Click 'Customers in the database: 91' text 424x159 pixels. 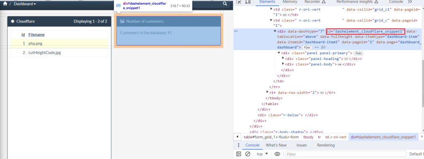click(x=146, y=33)
